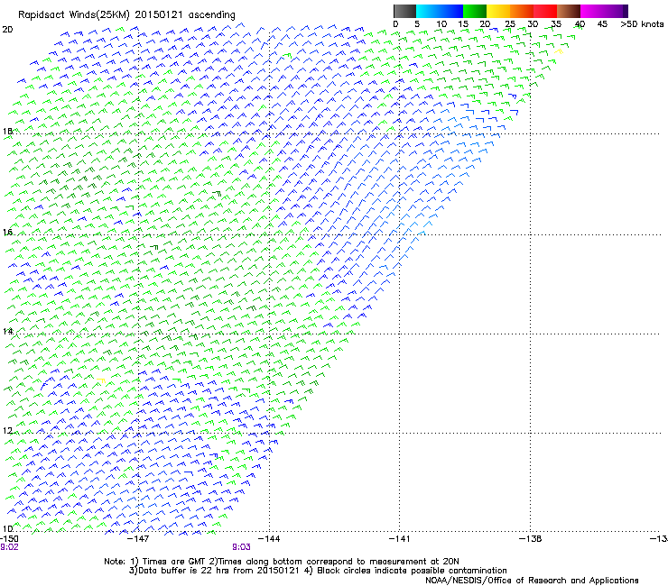
Task: Click latitude label '18' on left axis
Action: [x=7, y=131]
